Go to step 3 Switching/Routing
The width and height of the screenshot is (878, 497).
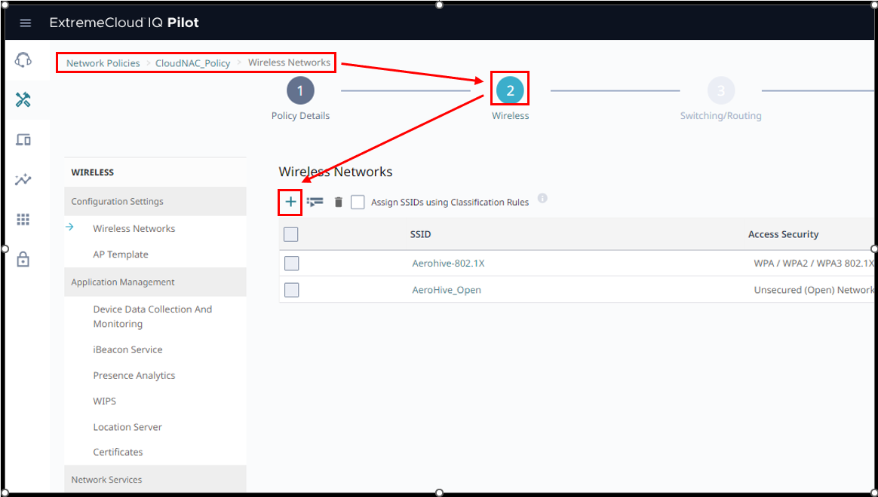click(x=720, y=90)
